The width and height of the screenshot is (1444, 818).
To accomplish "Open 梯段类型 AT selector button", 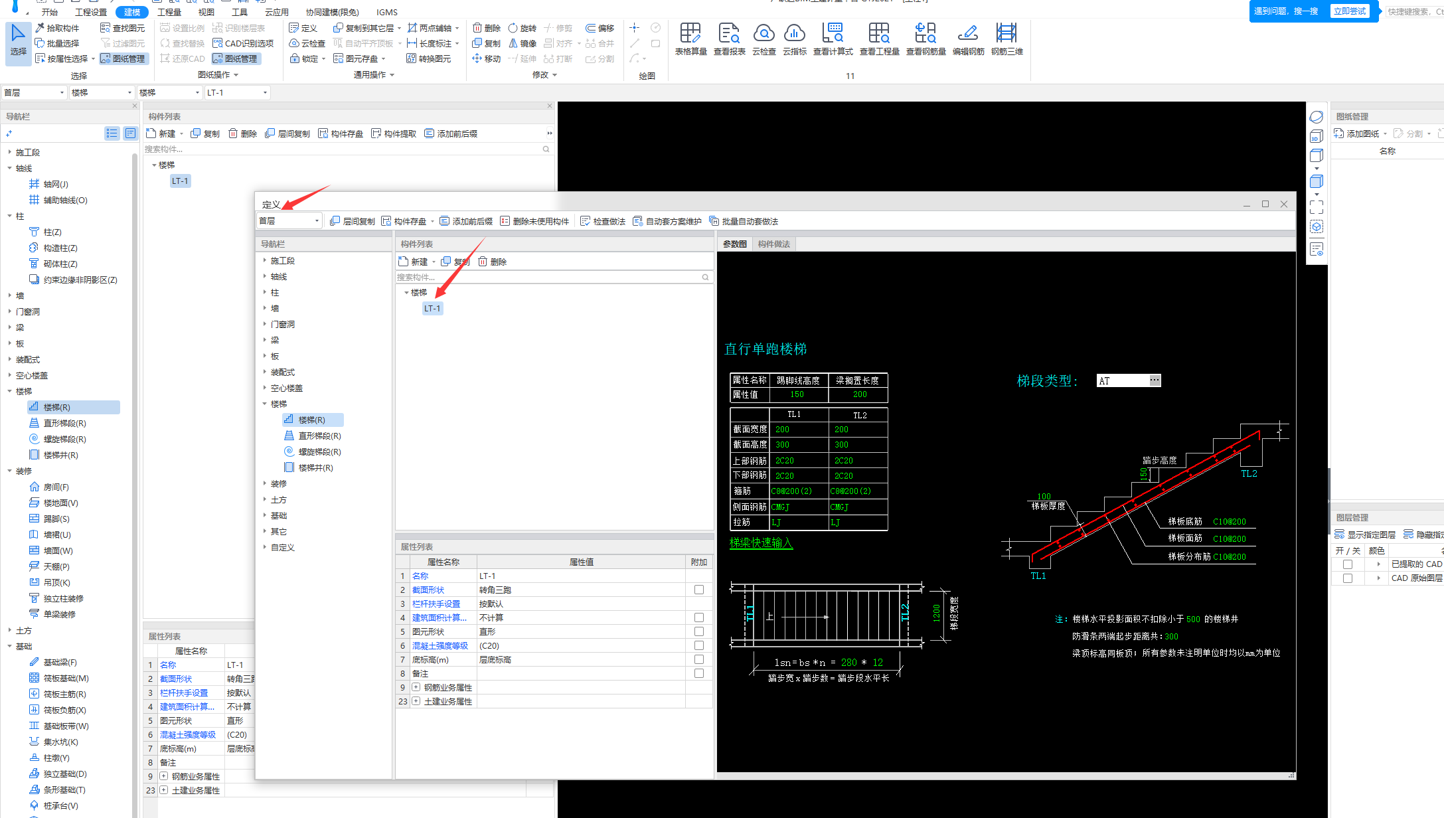I will coord(1155,380).
